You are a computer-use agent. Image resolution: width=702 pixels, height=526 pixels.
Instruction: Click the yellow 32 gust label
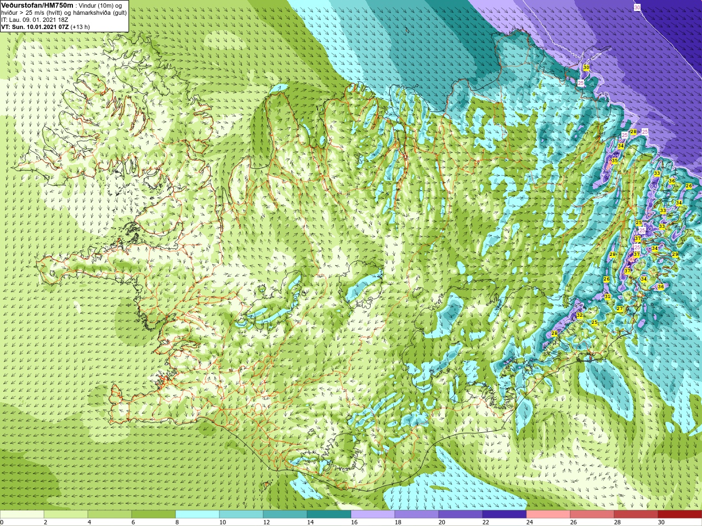(x=580, y=315)
